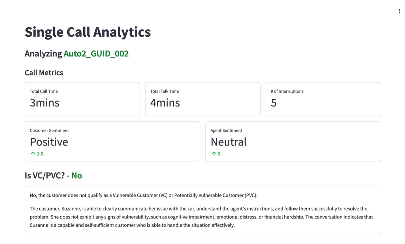Click the Agent Sentiment label

(226, 130)
